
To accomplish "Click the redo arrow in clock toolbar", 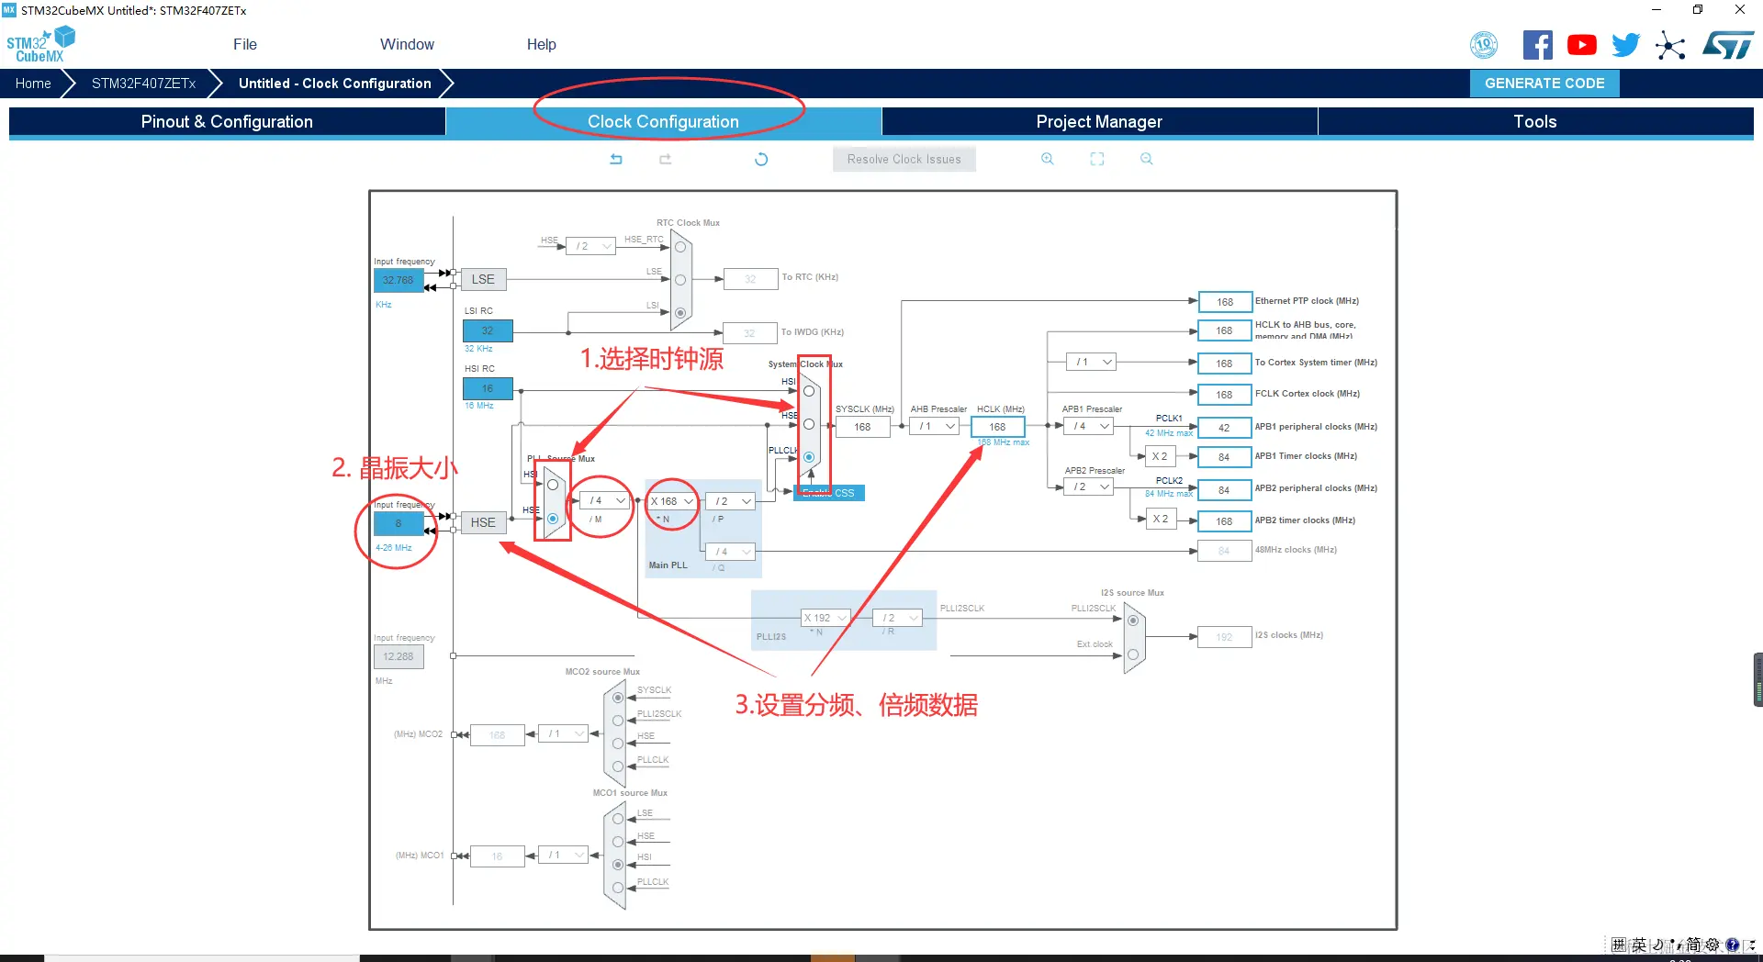I will point(665,159).
